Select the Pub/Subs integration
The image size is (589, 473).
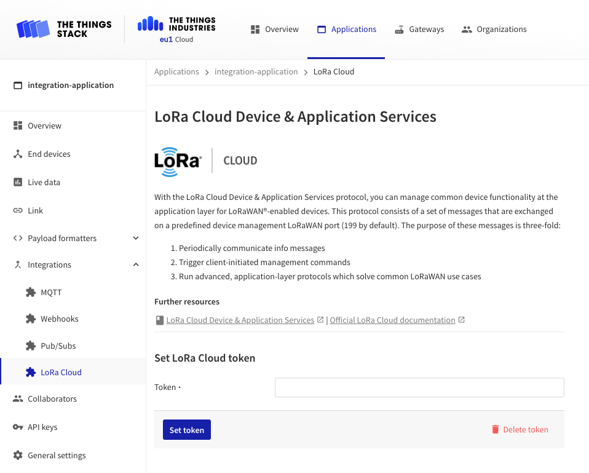(x=58, y=346)
